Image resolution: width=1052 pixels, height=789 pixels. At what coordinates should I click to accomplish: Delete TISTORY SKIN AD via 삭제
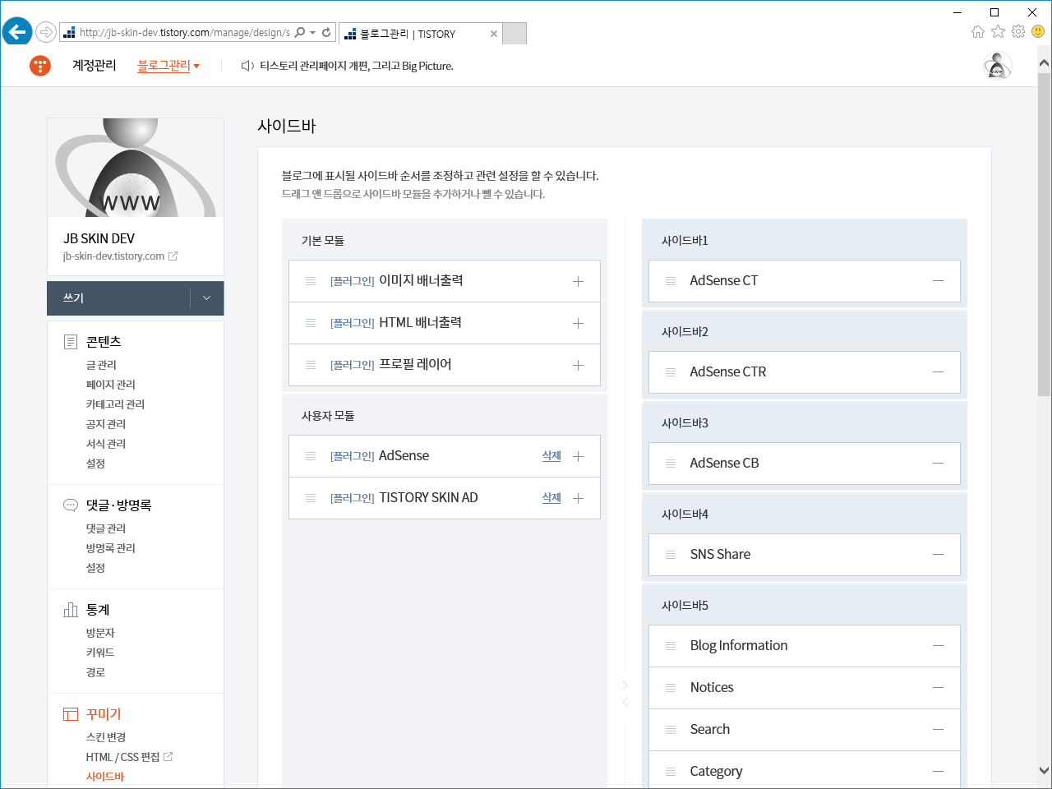pyautogui.click(x=551, y=498)
